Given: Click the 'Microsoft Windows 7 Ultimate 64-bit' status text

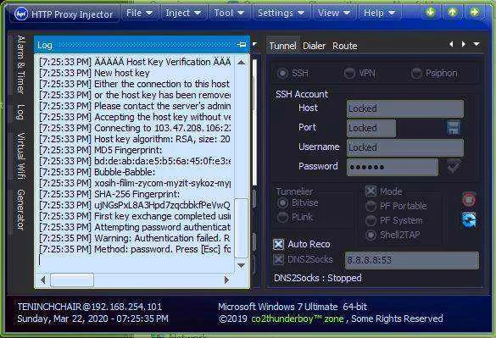Looking at the screenshot, I should 293,307.
